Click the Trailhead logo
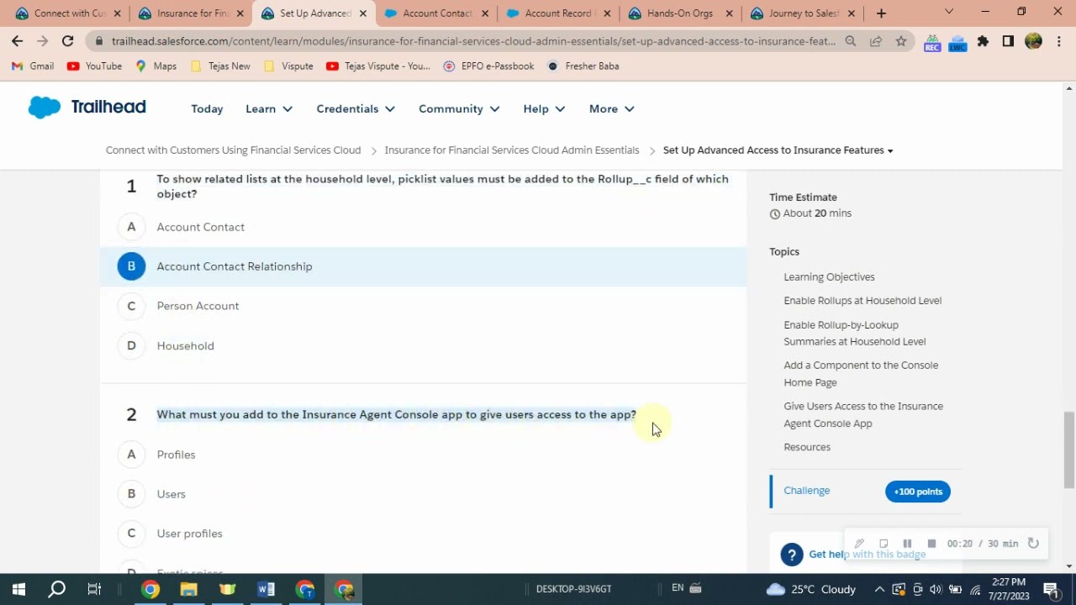The image size is (1076, 605). click(87, 108)
